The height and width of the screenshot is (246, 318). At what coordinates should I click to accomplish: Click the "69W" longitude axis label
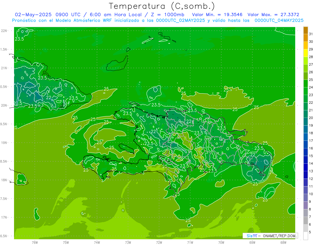click(x=252, y=242)
